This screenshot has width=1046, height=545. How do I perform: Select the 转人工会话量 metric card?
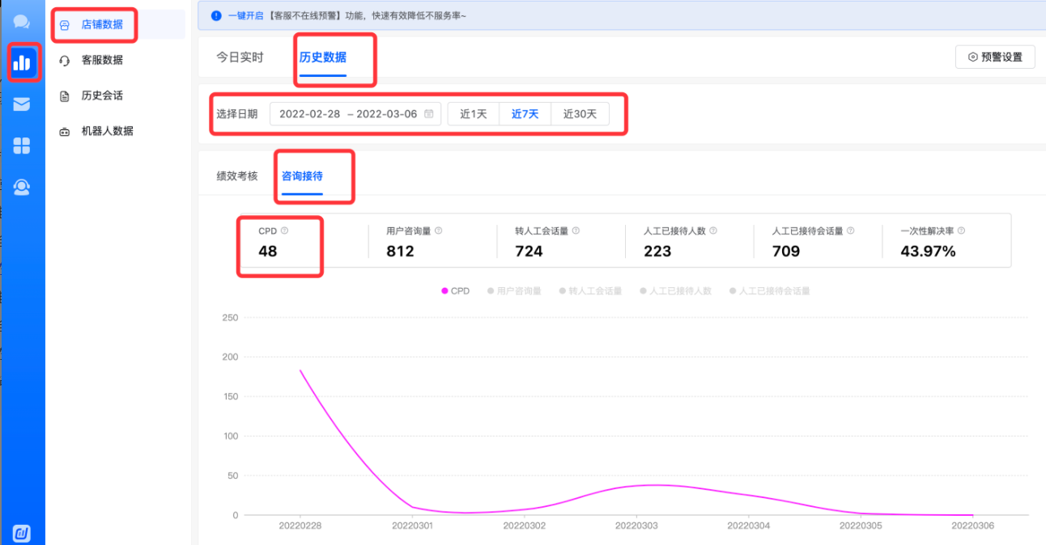tap(559, 242)
